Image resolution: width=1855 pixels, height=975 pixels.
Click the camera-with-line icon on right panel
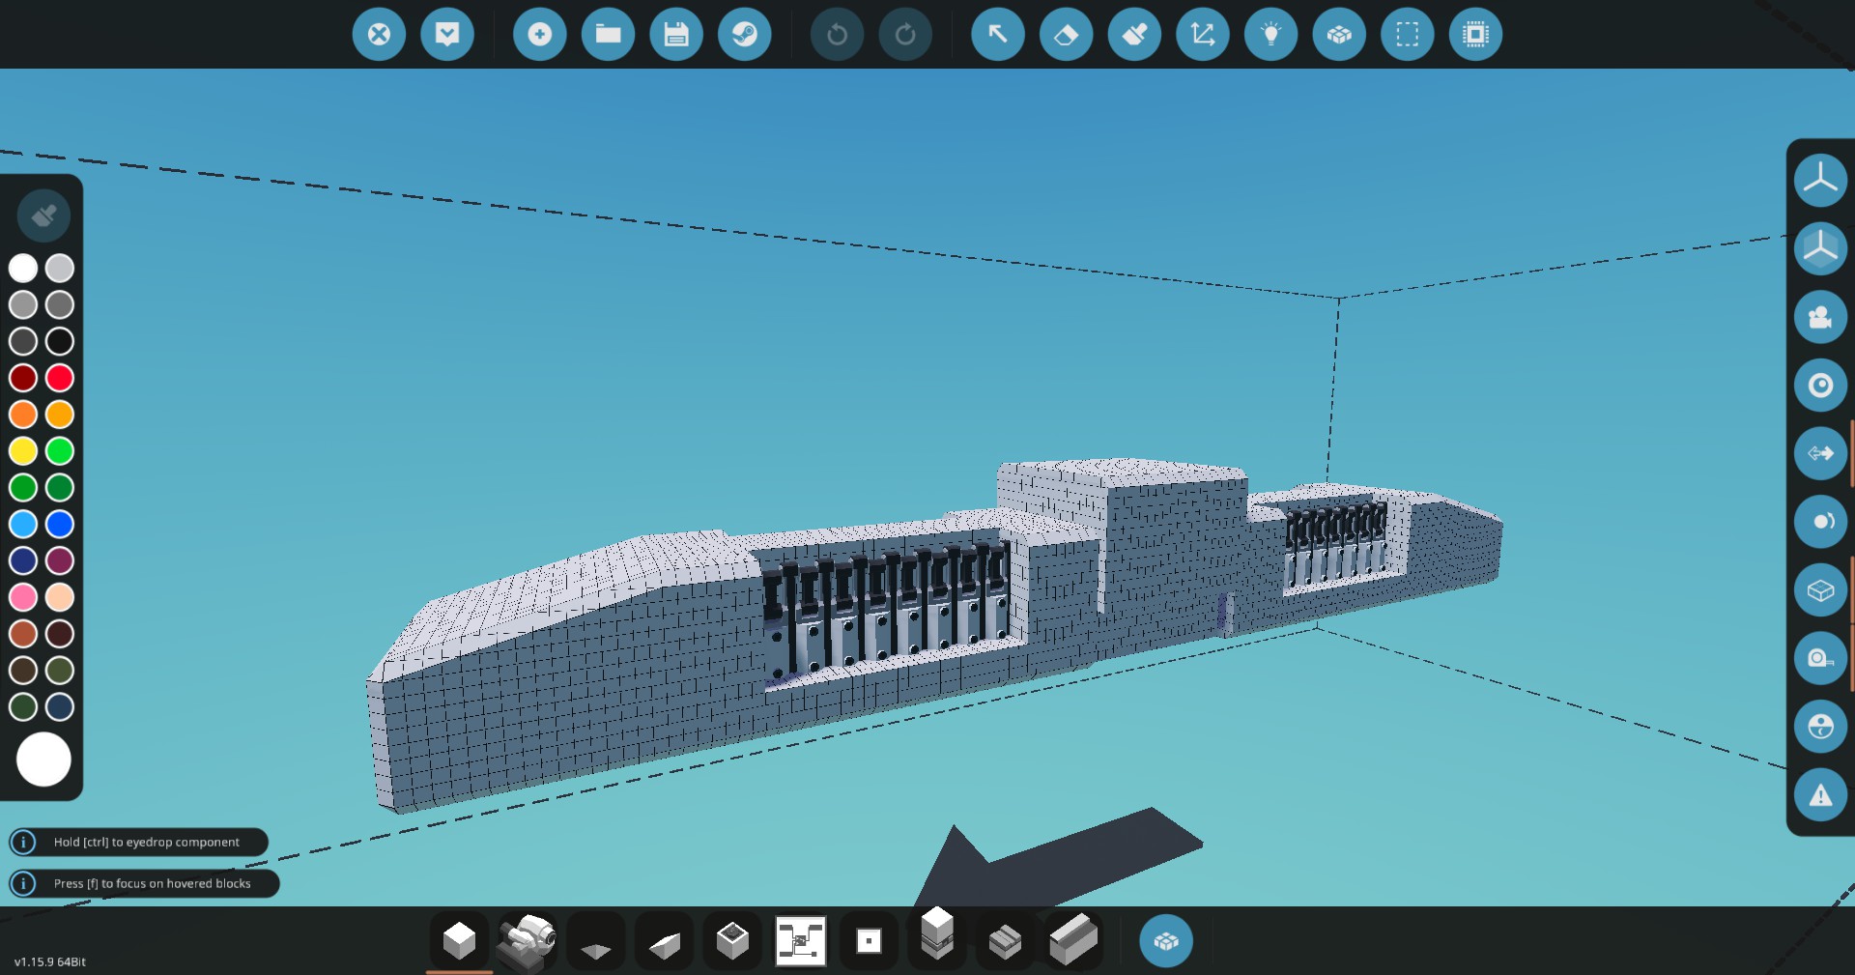point(1820,658)
